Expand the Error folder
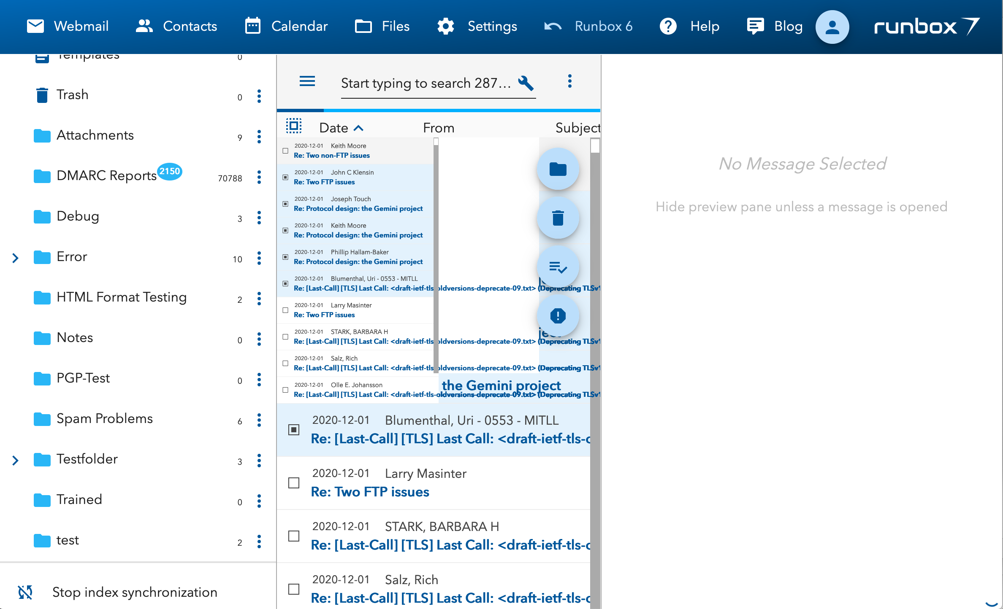This screenshot has height=609, width=1003. tap(16, 258)
